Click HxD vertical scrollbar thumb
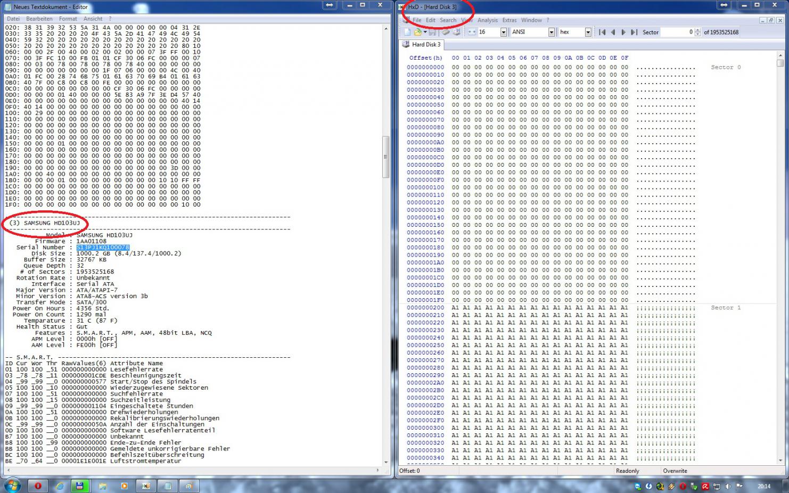 [780, 63]
